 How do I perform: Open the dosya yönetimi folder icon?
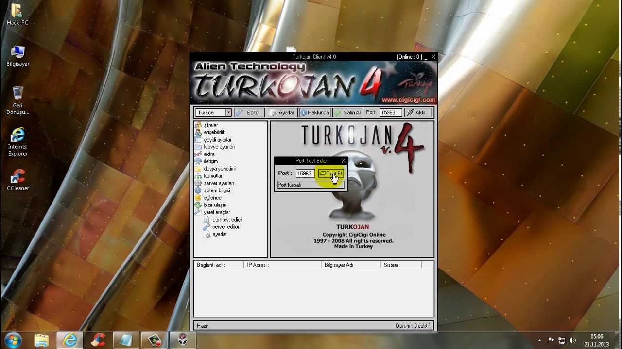(x=198, y=169)
